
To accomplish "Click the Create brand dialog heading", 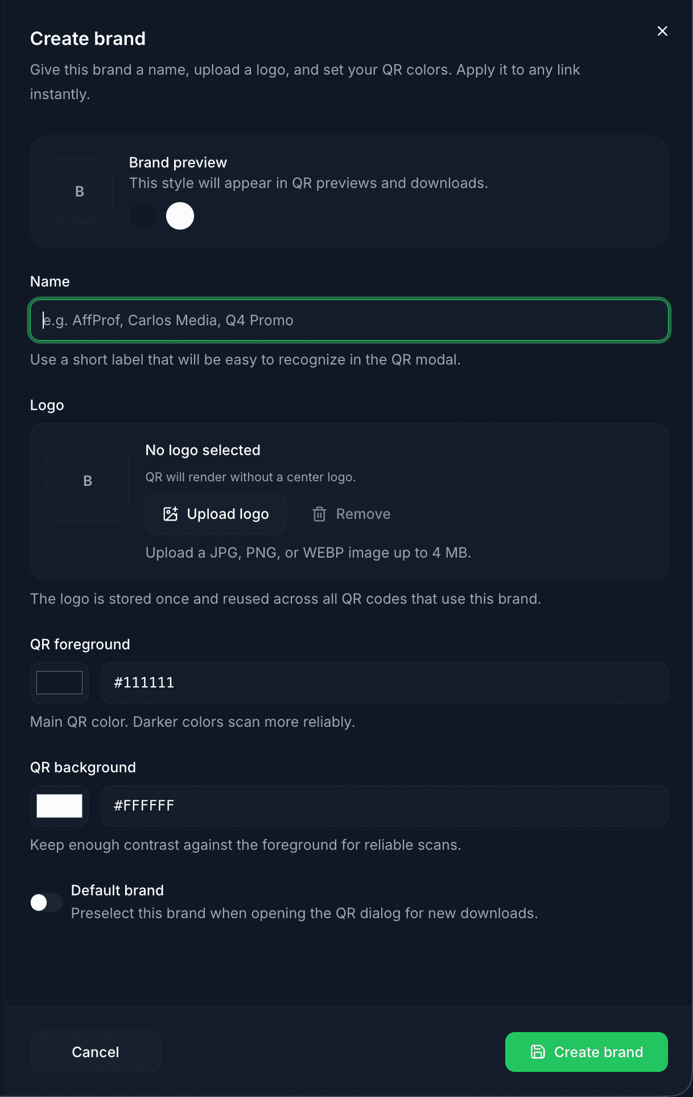I will 88,39.
